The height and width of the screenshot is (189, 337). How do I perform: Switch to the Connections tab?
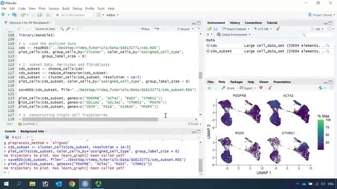(253, 23)
